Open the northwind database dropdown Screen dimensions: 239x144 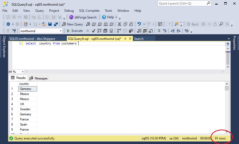pyautogui.click(x=61, y=31)
